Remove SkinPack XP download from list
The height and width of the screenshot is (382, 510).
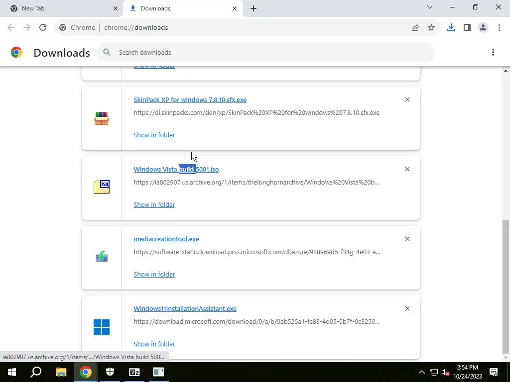click(407, 99)
